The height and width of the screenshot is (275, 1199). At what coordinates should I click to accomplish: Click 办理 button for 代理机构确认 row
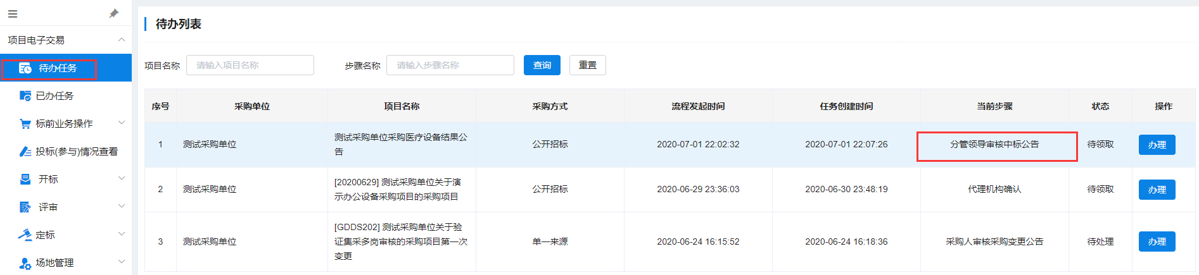pyautogui.click(x=1157, y=190)
